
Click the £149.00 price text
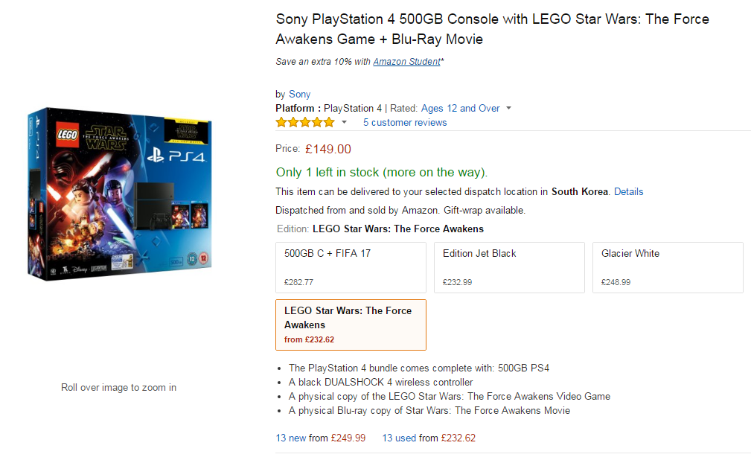328,149
